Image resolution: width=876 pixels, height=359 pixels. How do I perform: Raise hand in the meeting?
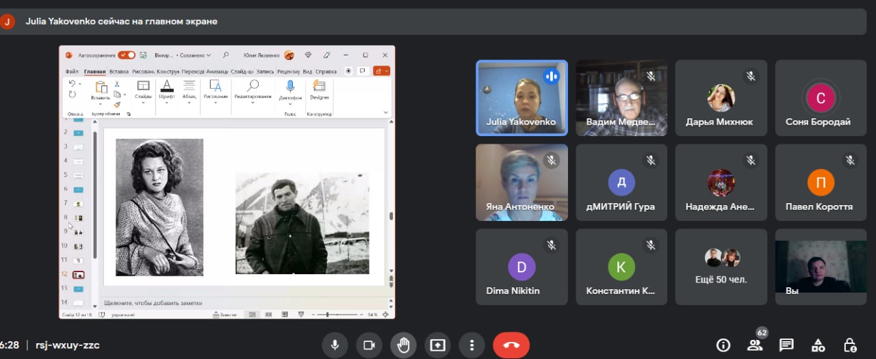[x=404, y=345]
